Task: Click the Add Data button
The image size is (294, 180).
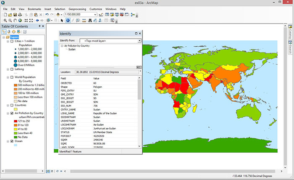Action: pyautogui.click(x=58, y=15)
